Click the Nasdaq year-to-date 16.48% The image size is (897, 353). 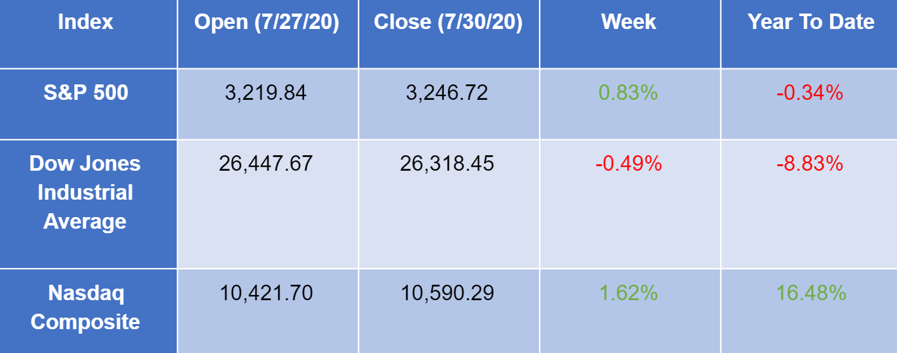click(x=810, y=294)
